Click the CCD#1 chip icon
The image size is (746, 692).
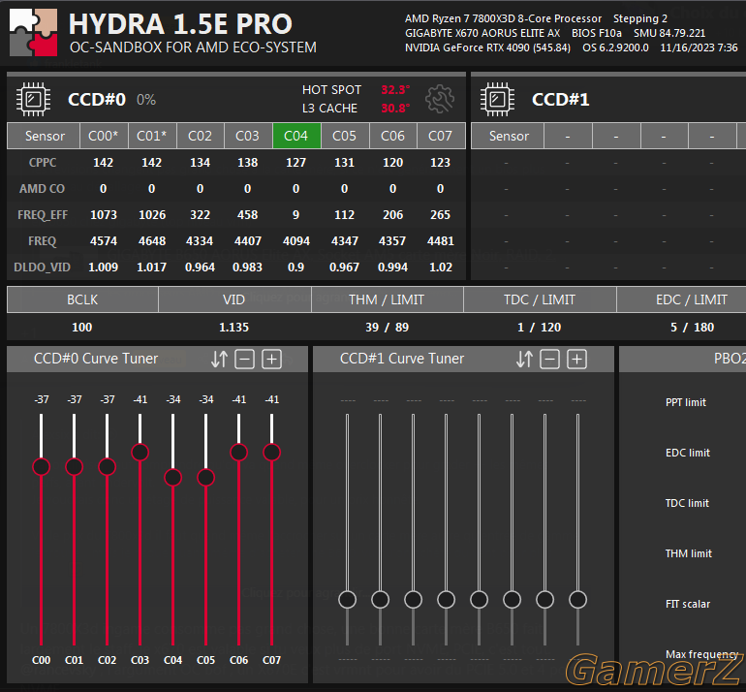point(497,100)
